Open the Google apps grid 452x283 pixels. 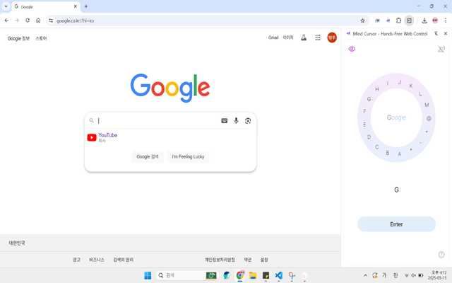pyautogui.click(x=318, y=37)
